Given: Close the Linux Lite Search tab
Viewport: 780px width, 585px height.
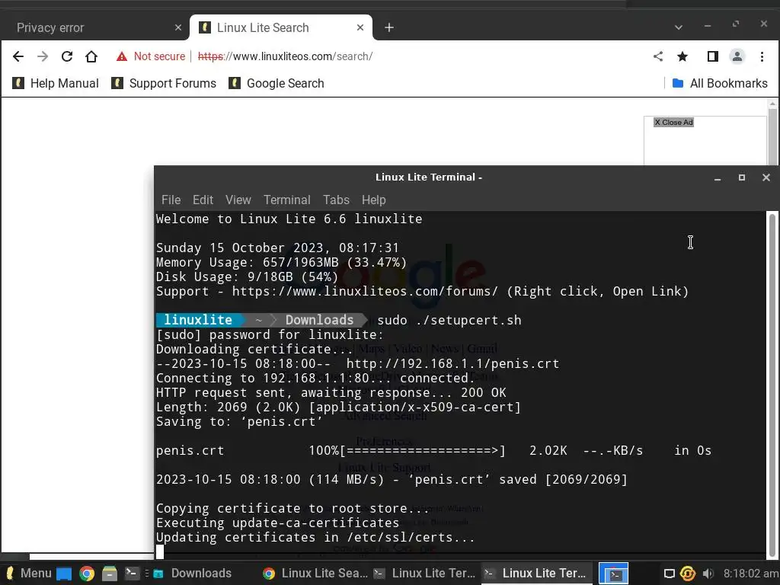Looking at the screenshot, I should (360, 28).
